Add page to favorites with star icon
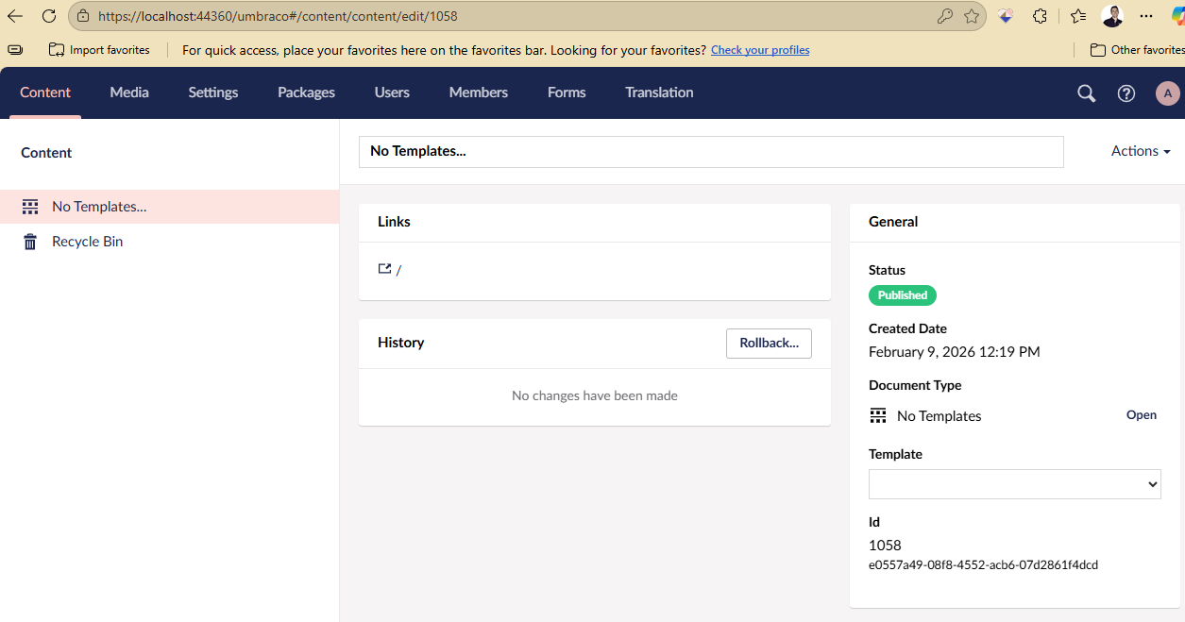Screen dimensions: 1185x622 (x=972, y=16)
